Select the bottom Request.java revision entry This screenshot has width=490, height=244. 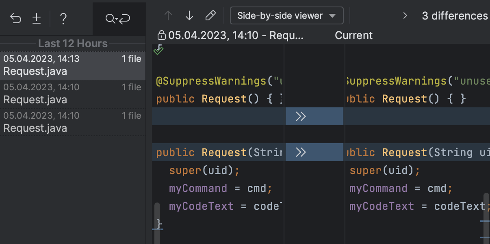click(72, 122)
